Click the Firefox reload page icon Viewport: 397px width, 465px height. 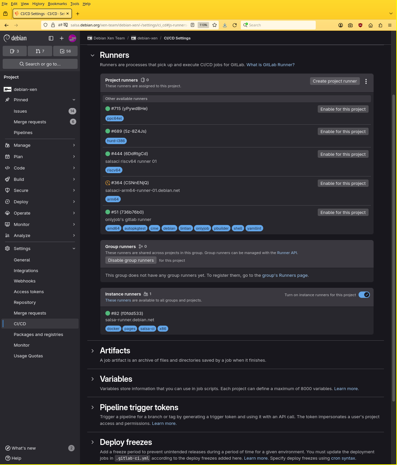pyautogui.click(x=234, y=25)
